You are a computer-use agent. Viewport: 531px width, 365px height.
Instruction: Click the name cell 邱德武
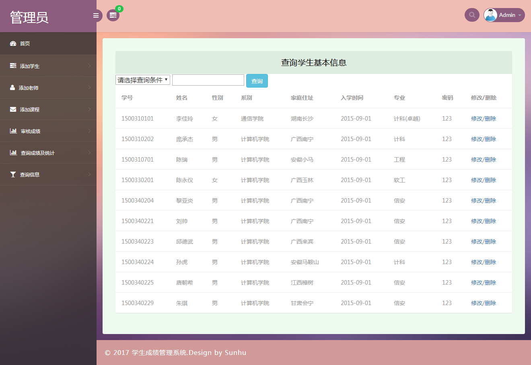(185, 242)
